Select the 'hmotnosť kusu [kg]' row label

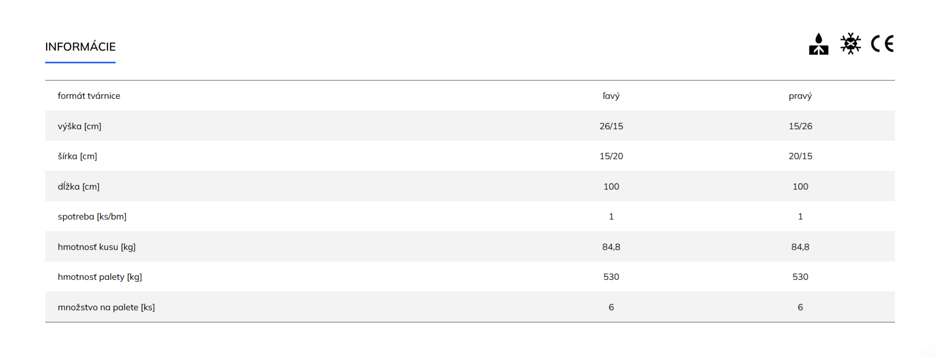tap(96, 247)
